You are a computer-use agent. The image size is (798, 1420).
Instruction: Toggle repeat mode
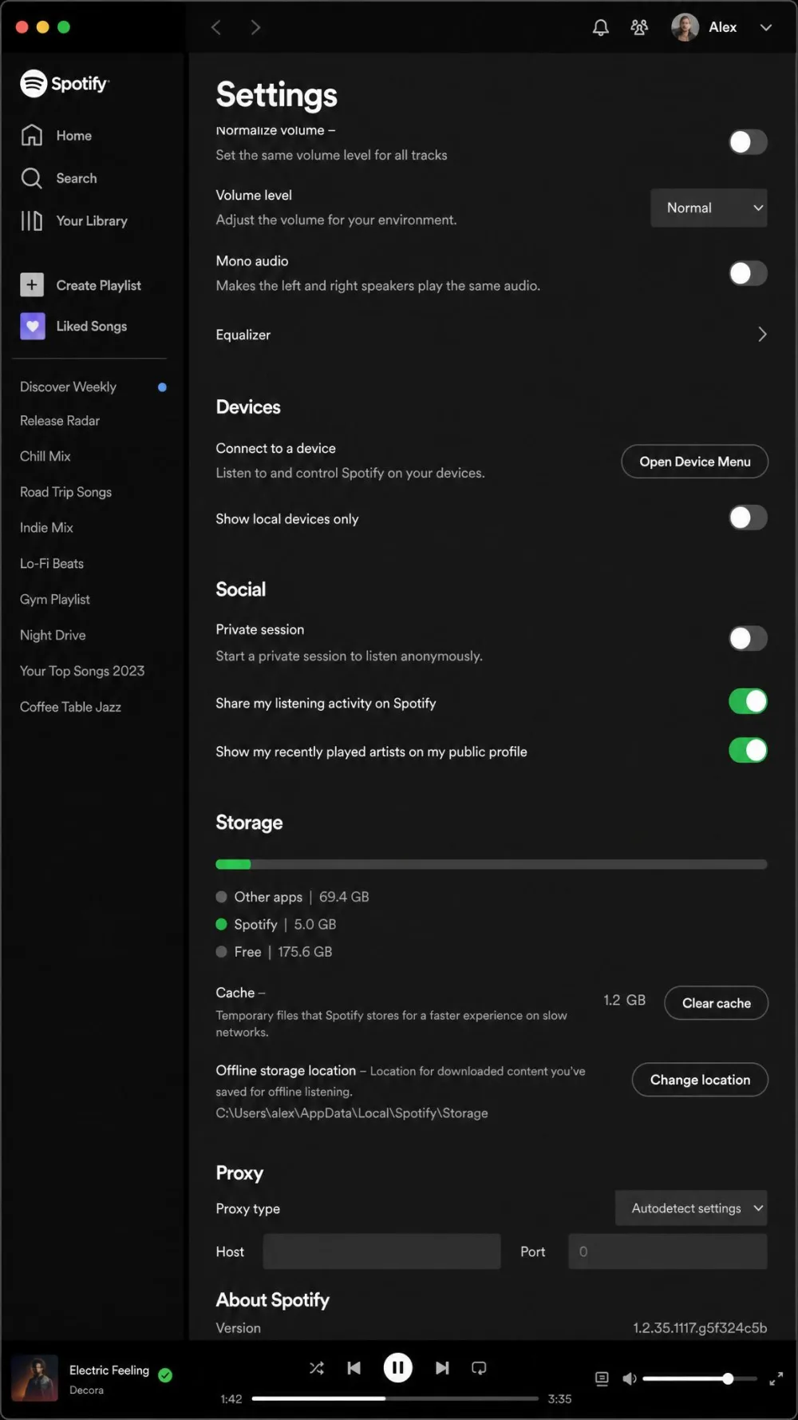[479, 1368]
